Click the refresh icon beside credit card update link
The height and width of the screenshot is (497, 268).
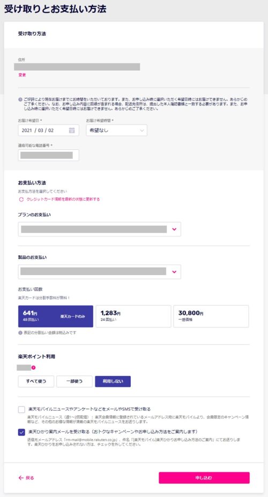(21, 200)
